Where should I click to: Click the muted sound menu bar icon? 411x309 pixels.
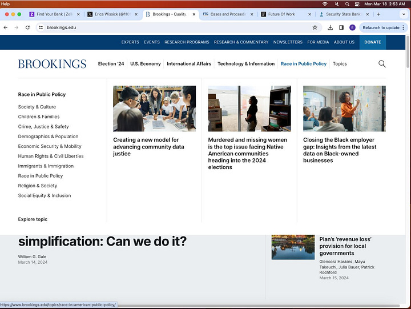pyautogui.click(x=337, y=4)
